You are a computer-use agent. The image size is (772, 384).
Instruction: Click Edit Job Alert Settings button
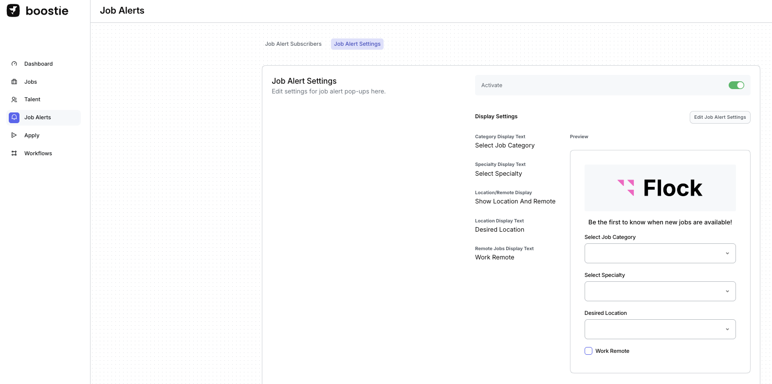point(719,117)
